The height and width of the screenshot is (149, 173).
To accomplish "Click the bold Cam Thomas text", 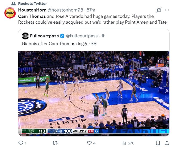I will pos(31,16).
